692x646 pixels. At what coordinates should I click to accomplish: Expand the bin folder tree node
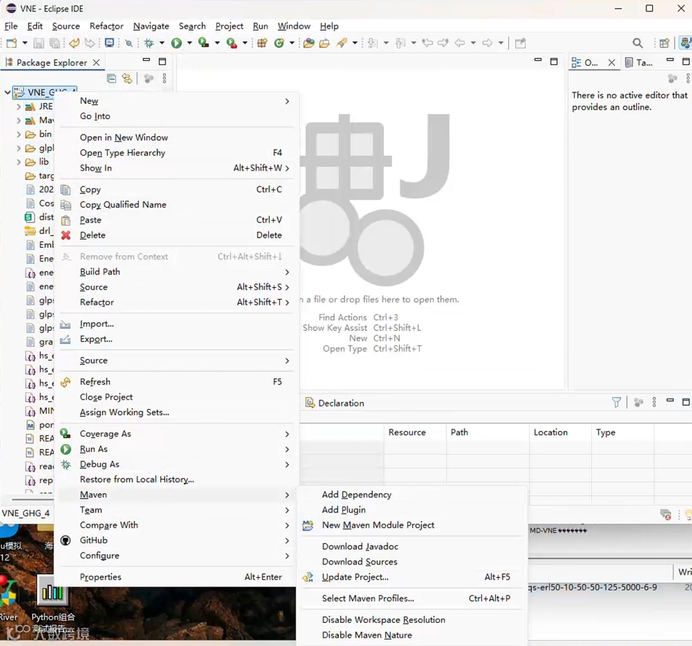(x=19, y=134)
